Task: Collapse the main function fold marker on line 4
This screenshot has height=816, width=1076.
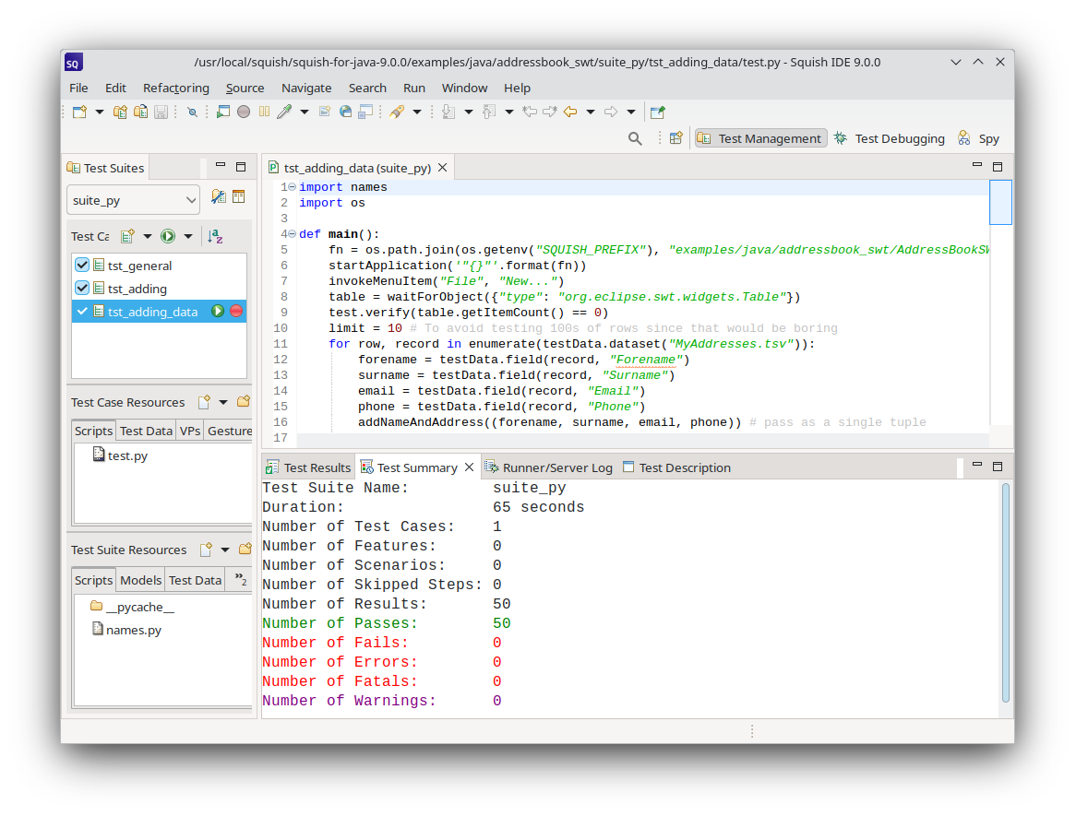Action: click(x=293, y=234)
